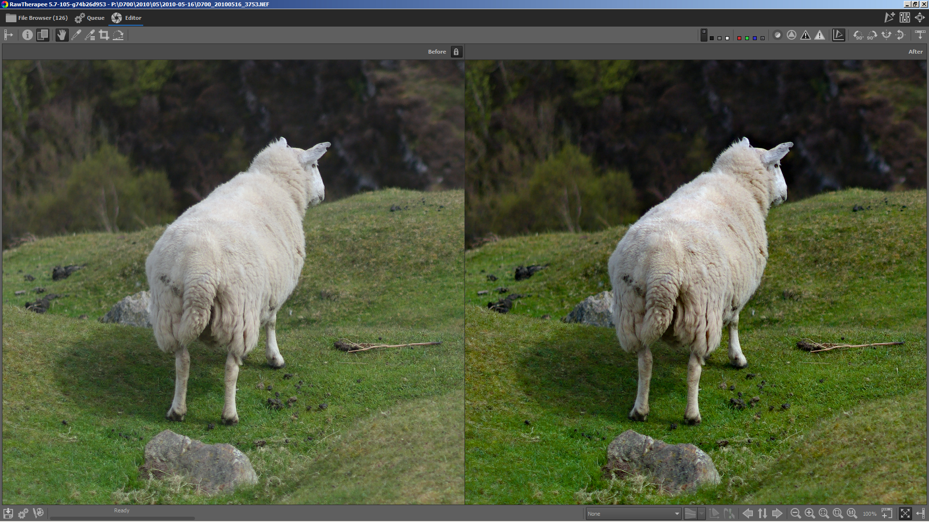The width and height of the screenshot is (929, 522).
Task: Rotate the image 90° left
Action: pyautogui.click(x=858, y=35)
